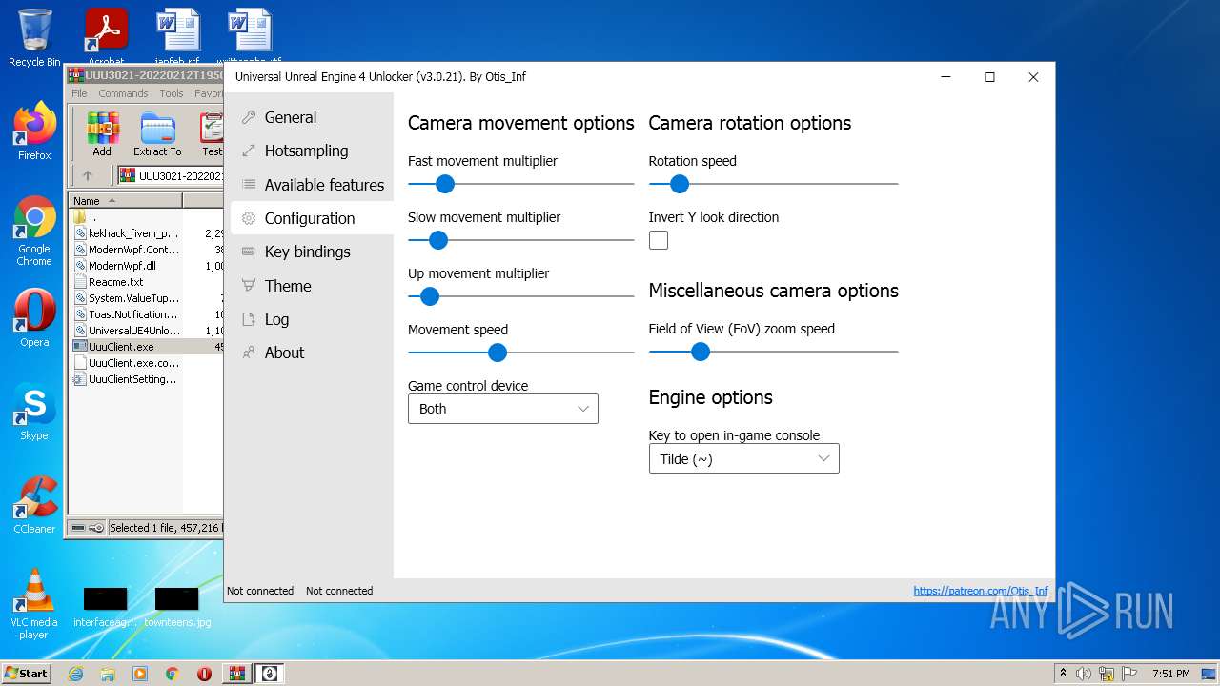Image resolution: width=1220 pixels, height=686 pixels.
Task: Click the Available features list icon
Action: click(249, 185)
